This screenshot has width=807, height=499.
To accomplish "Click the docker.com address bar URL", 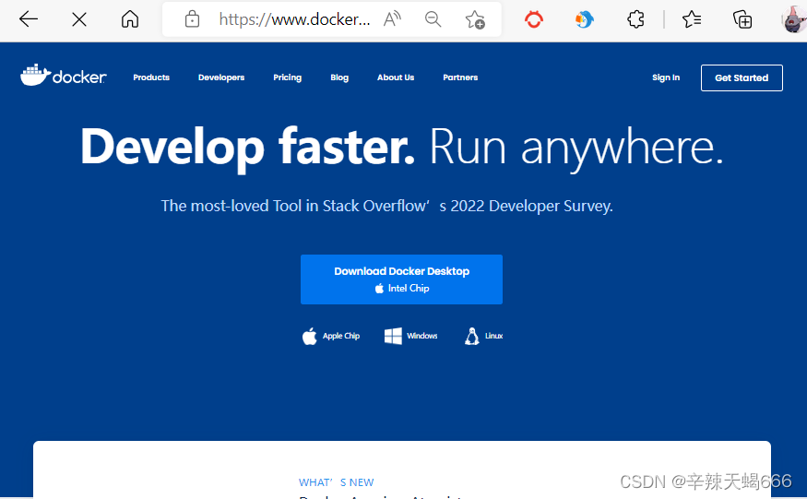I will pyautogui.click(x=294, y=19).
